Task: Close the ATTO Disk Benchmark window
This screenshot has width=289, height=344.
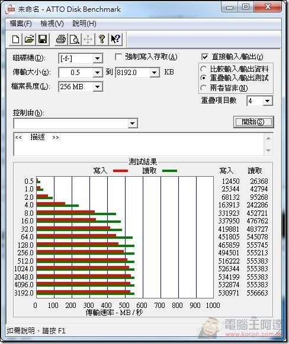Action: [268, 7]
